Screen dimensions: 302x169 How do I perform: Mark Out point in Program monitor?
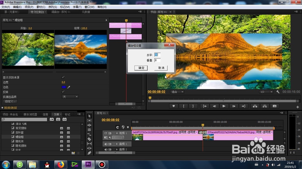pos(193,106)
